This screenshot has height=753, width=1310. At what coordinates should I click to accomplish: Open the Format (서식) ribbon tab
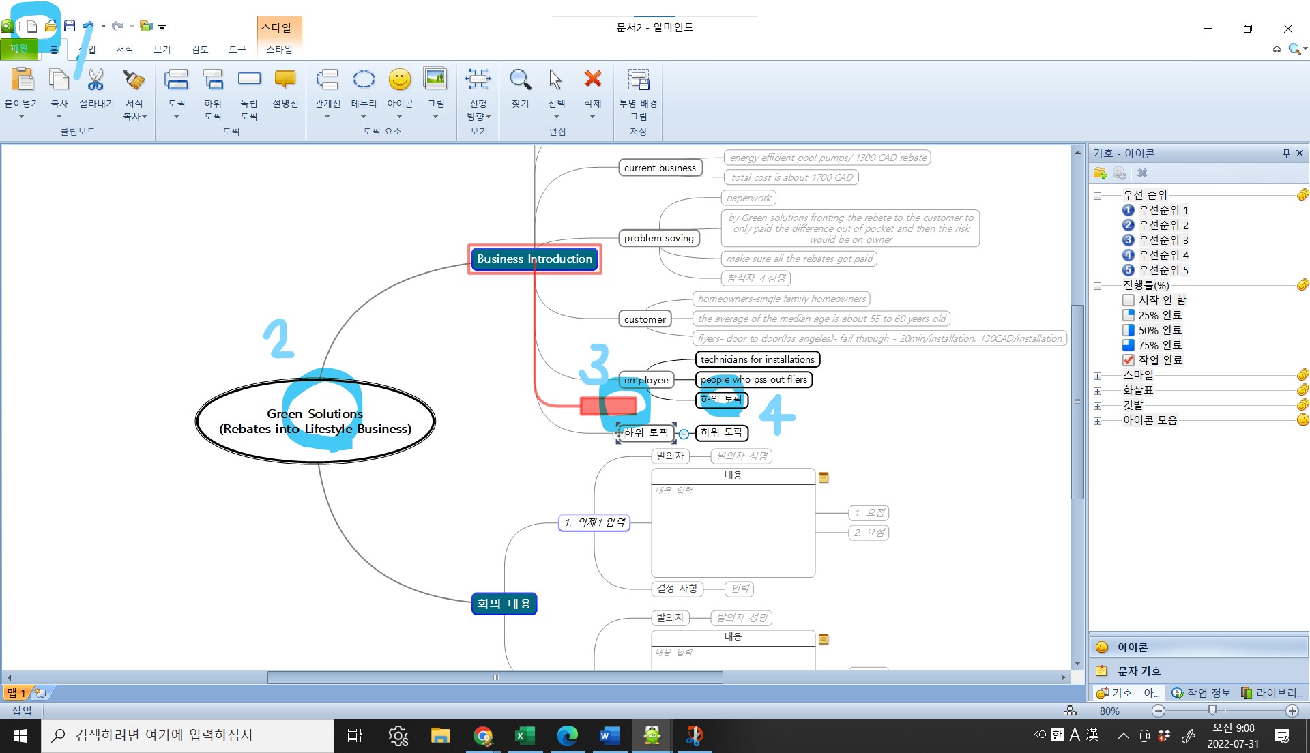coord(125,49)
